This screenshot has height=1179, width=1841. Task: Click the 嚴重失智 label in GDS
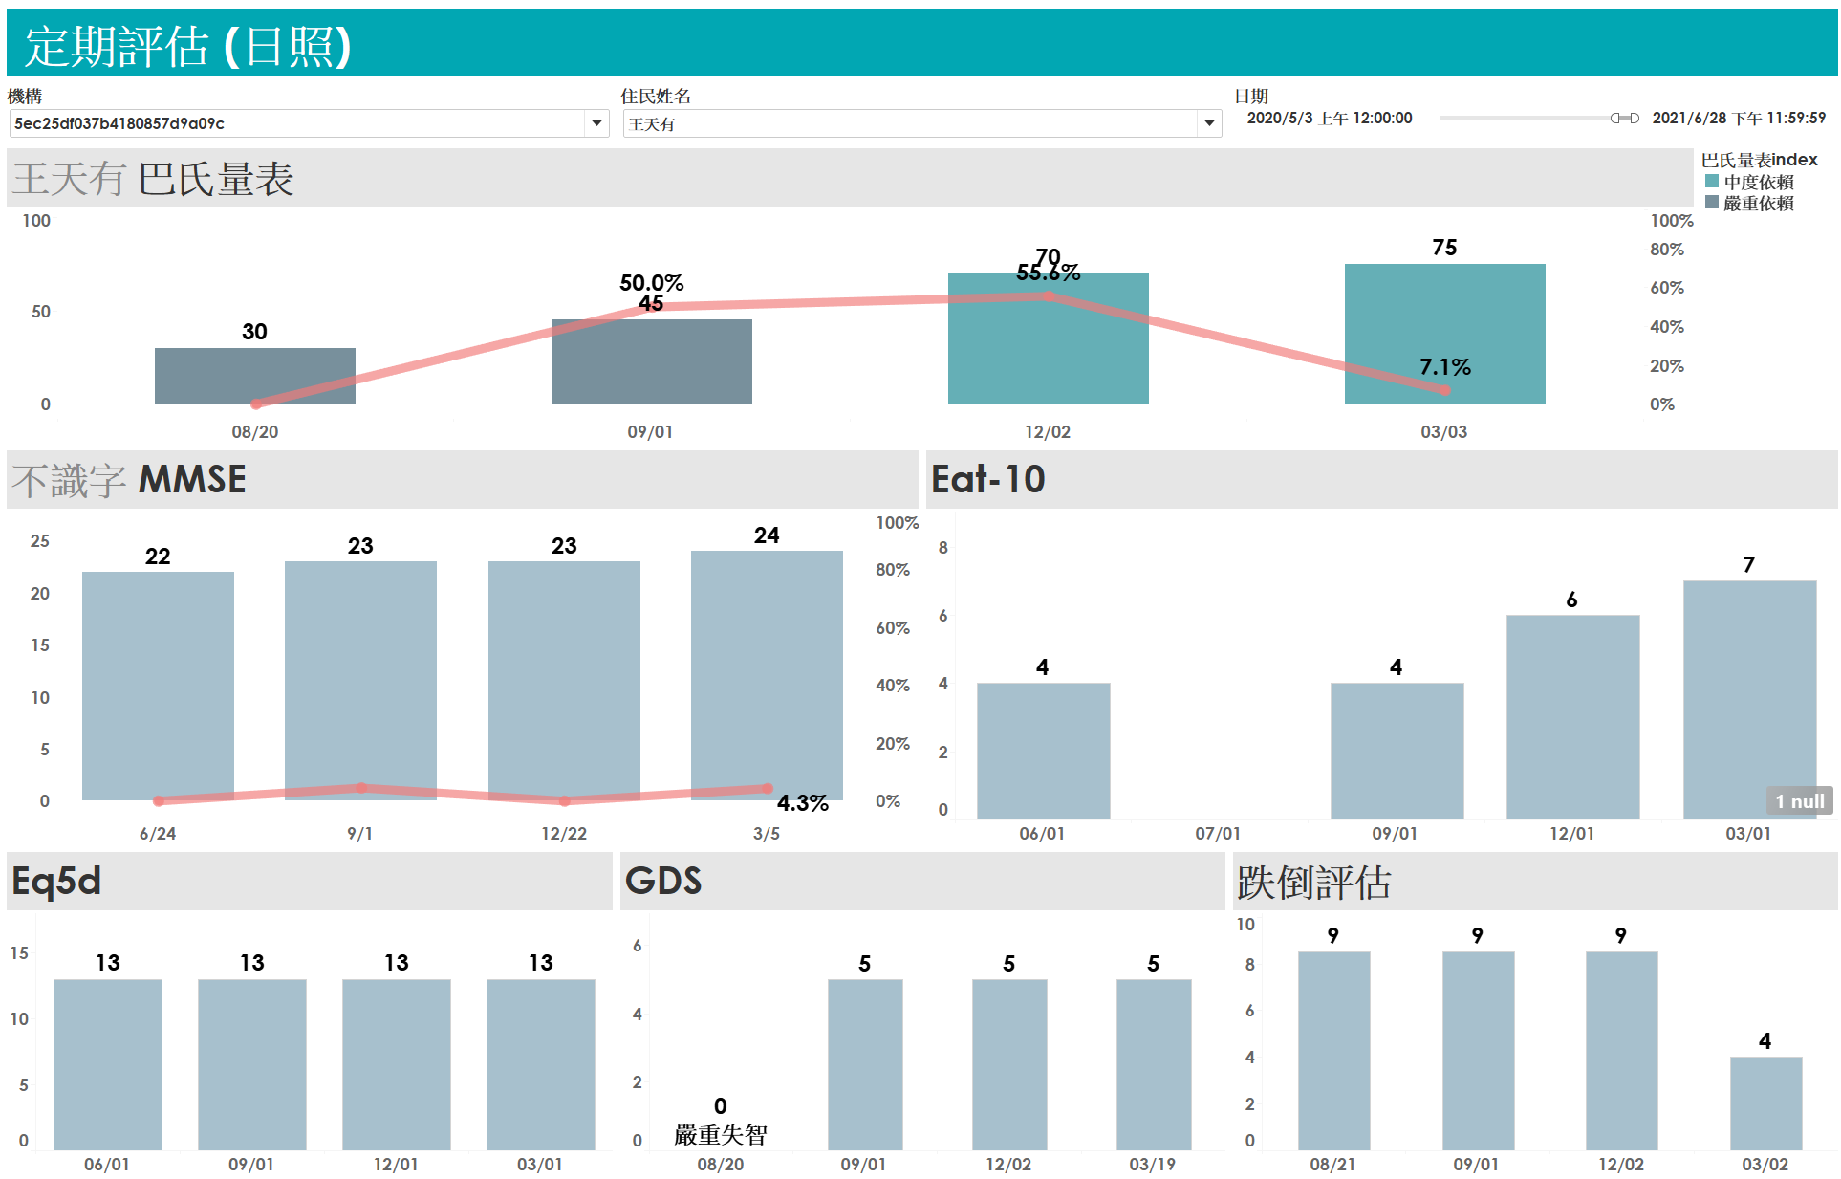tap(721, 1135)
